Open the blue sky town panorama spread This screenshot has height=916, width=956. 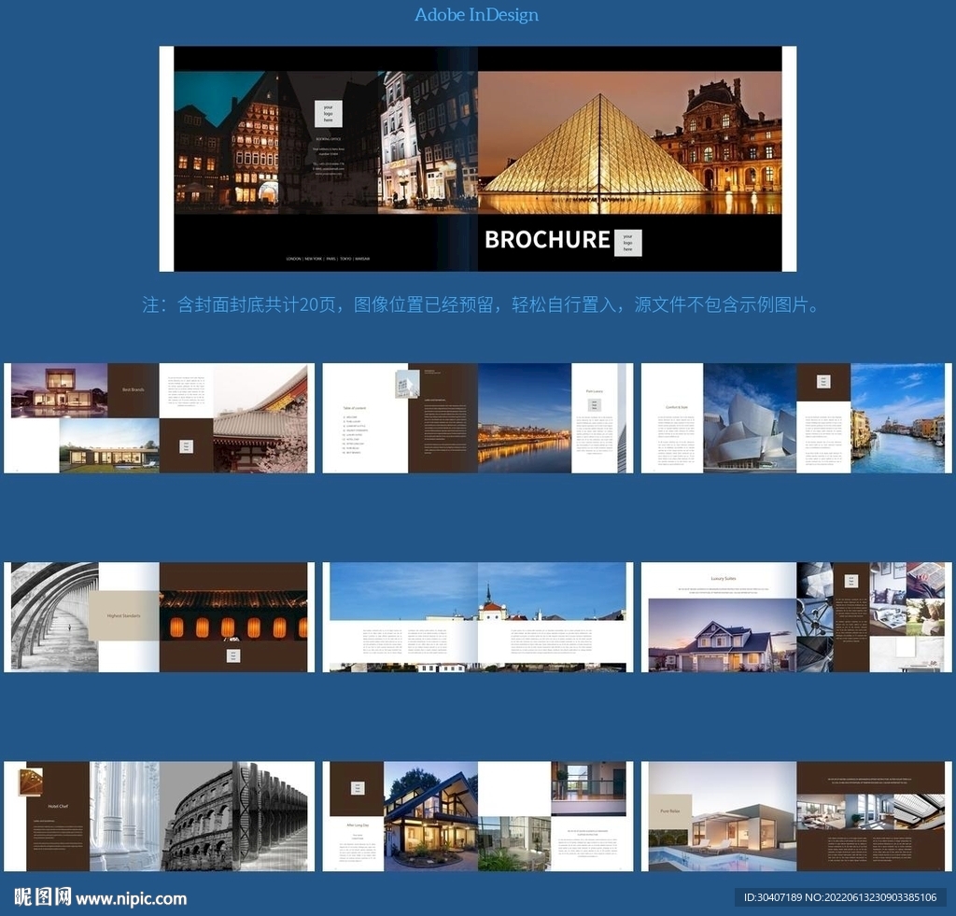tap(478, 617)
